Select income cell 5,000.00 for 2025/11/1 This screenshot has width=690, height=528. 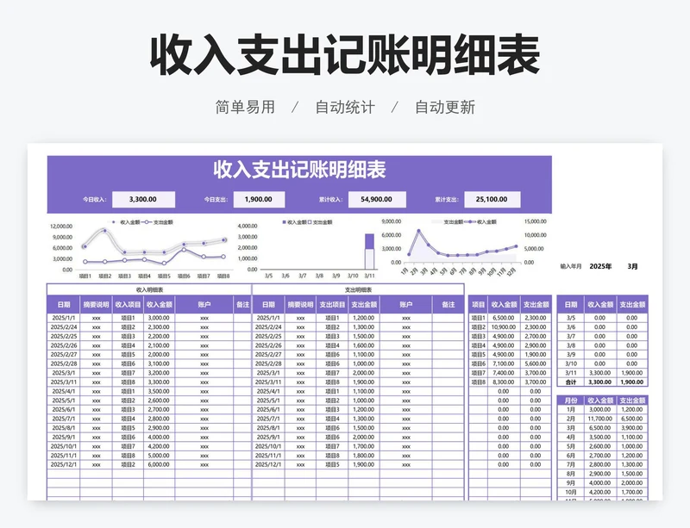coord(160,456)
